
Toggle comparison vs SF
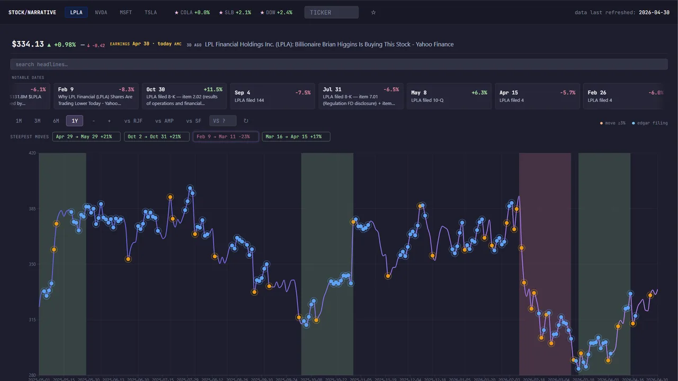194,121
